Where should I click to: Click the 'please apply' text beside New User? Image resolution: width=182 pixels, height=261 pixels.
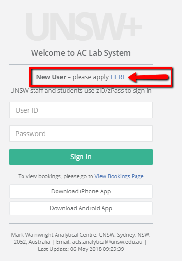point(91,77)
